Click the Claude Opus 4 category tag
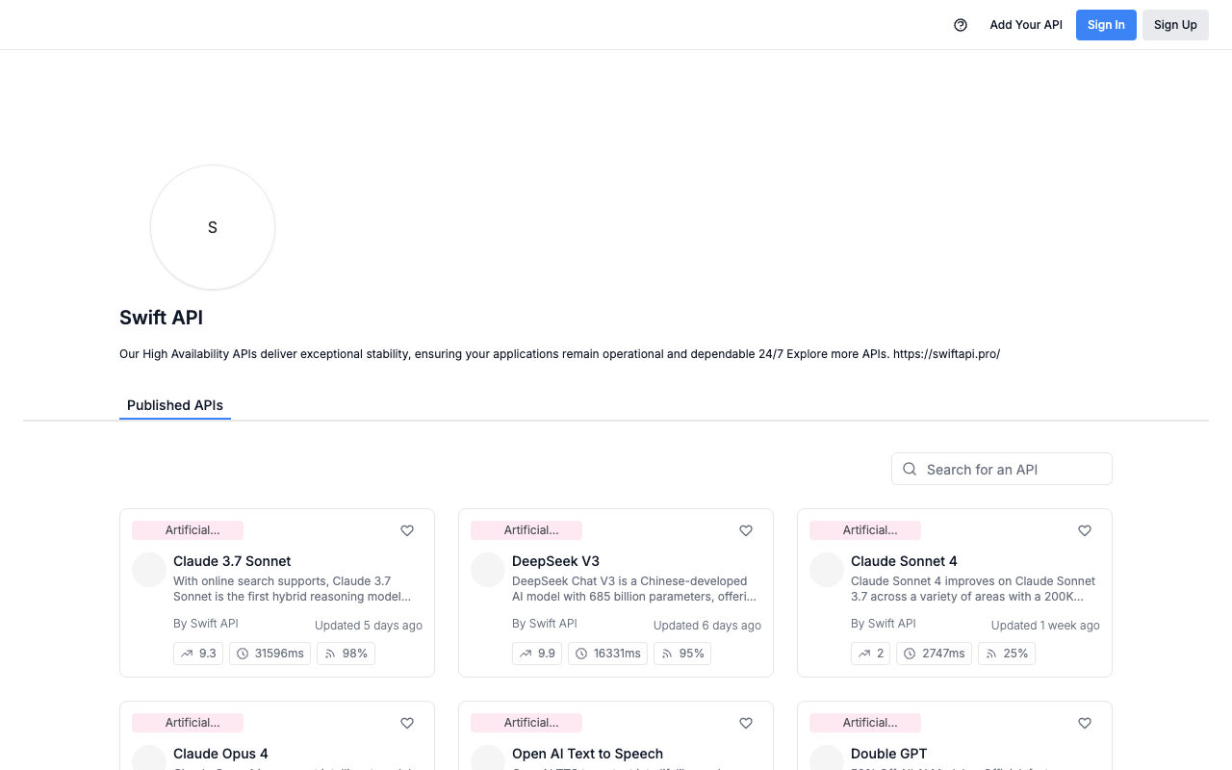The height and width of the screenshot is (770, 1232). coord(188,723)
